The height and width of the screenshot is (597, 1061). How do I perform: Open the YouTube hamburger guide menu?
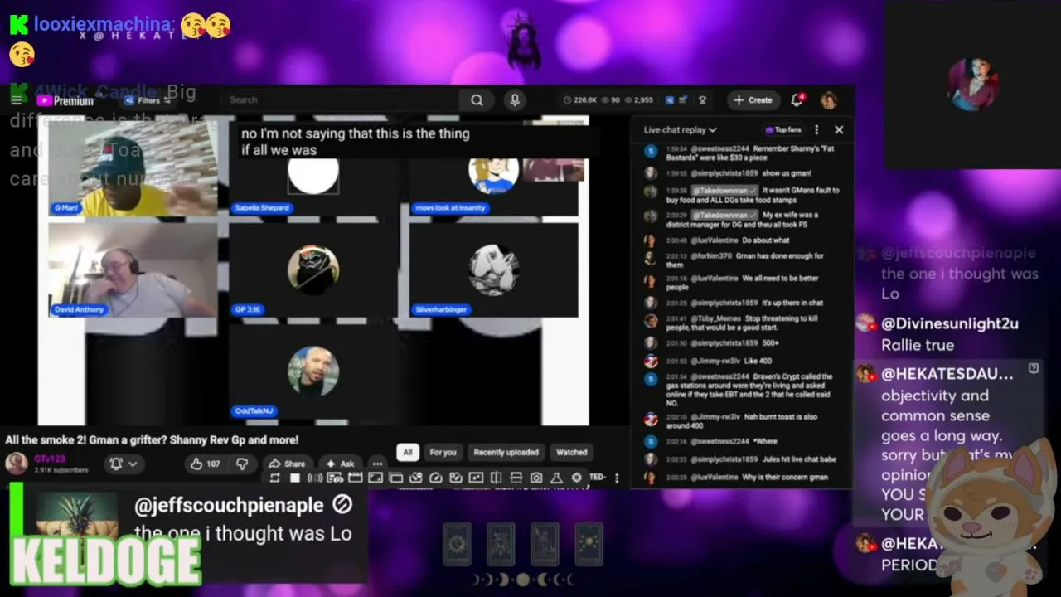[17, 100]
